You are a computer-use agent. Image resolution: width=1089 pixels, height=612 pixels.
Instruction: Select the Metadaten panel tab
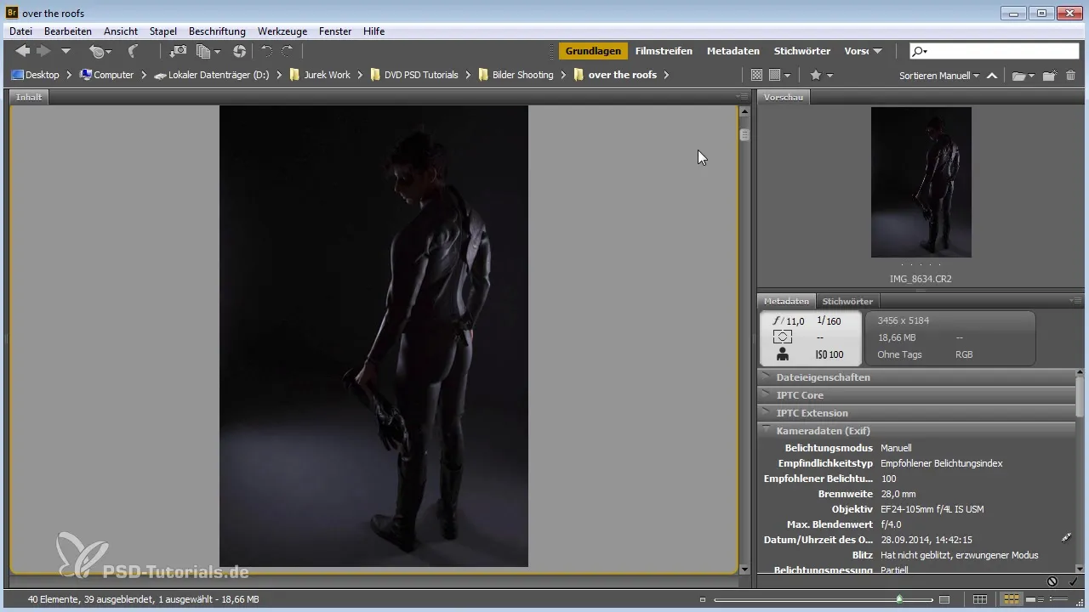(x=786, y=301)
